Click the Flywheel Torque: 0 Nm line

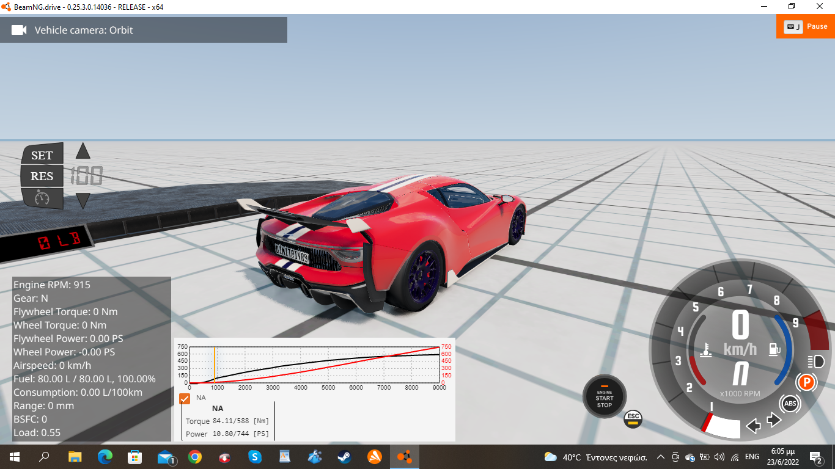click(65, 311)
